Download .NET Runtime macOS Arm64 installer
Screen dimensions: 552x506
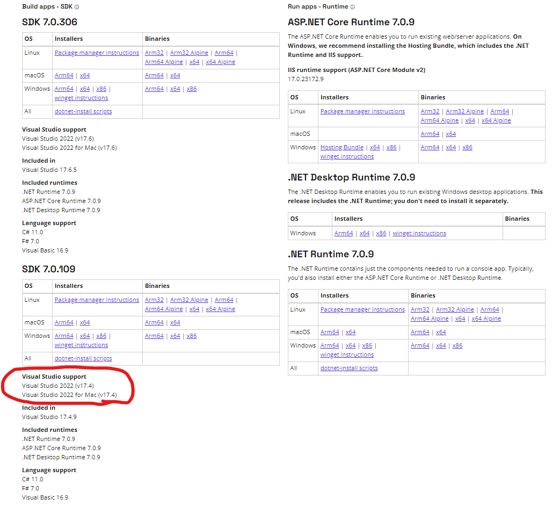[x=330, y=332]
